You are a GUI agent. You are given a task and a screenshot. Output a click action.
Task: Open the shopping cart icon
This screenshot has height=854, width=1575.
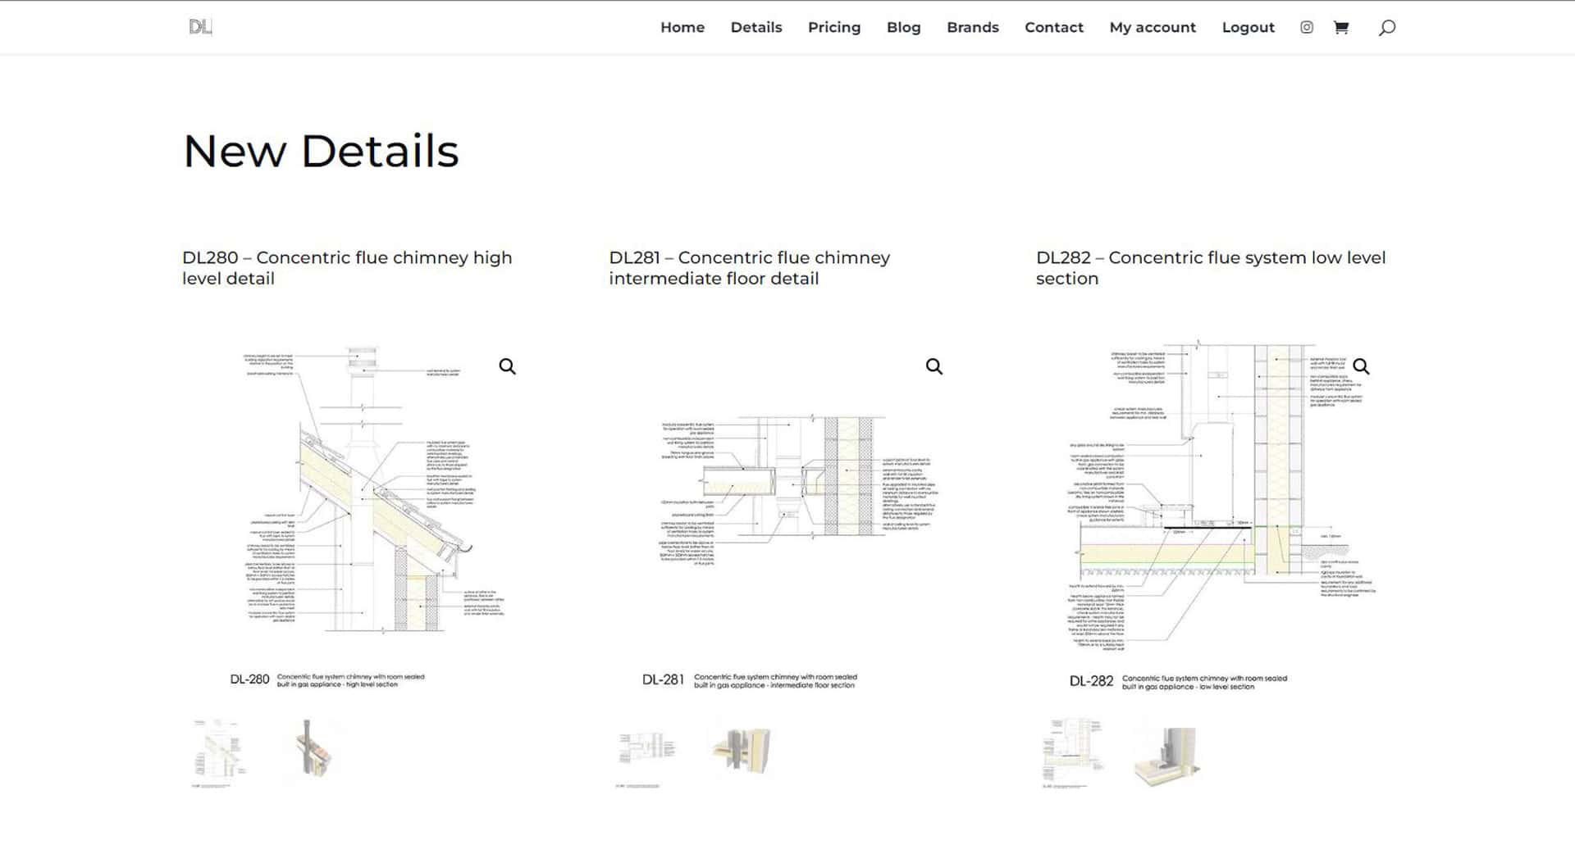[1340, 27]
